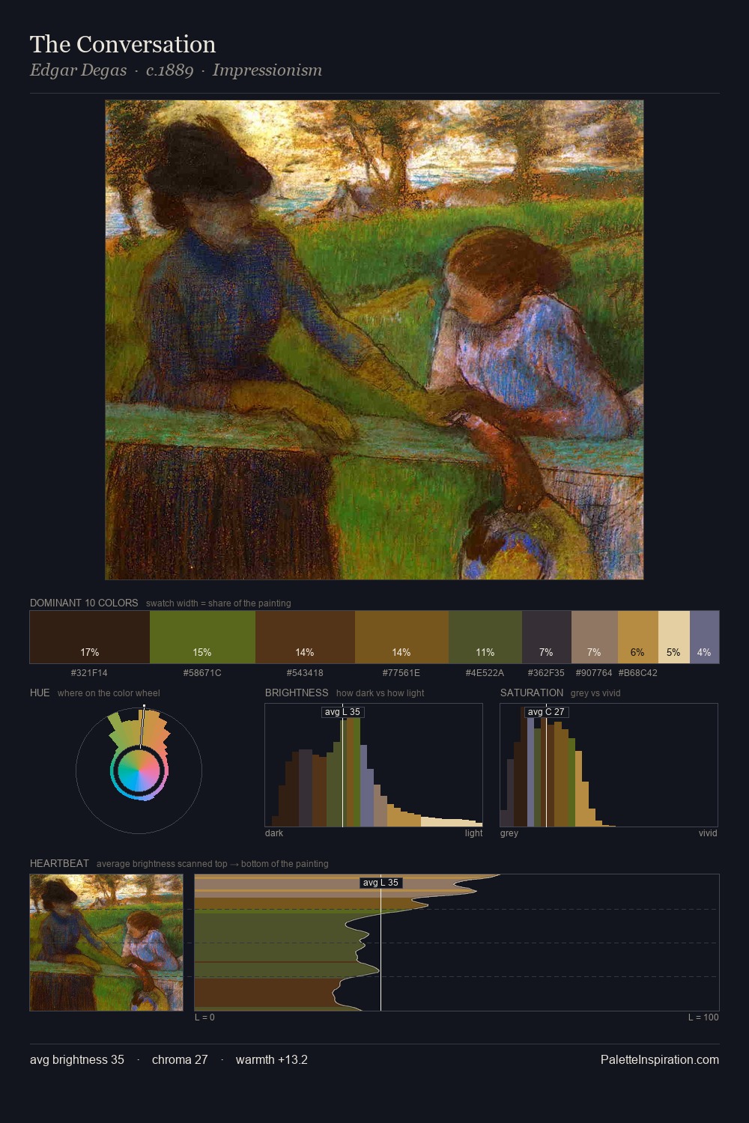Click the title 'The Conversation'
Viewport: 749px width, 1123px height.
[x=123, y=44]
